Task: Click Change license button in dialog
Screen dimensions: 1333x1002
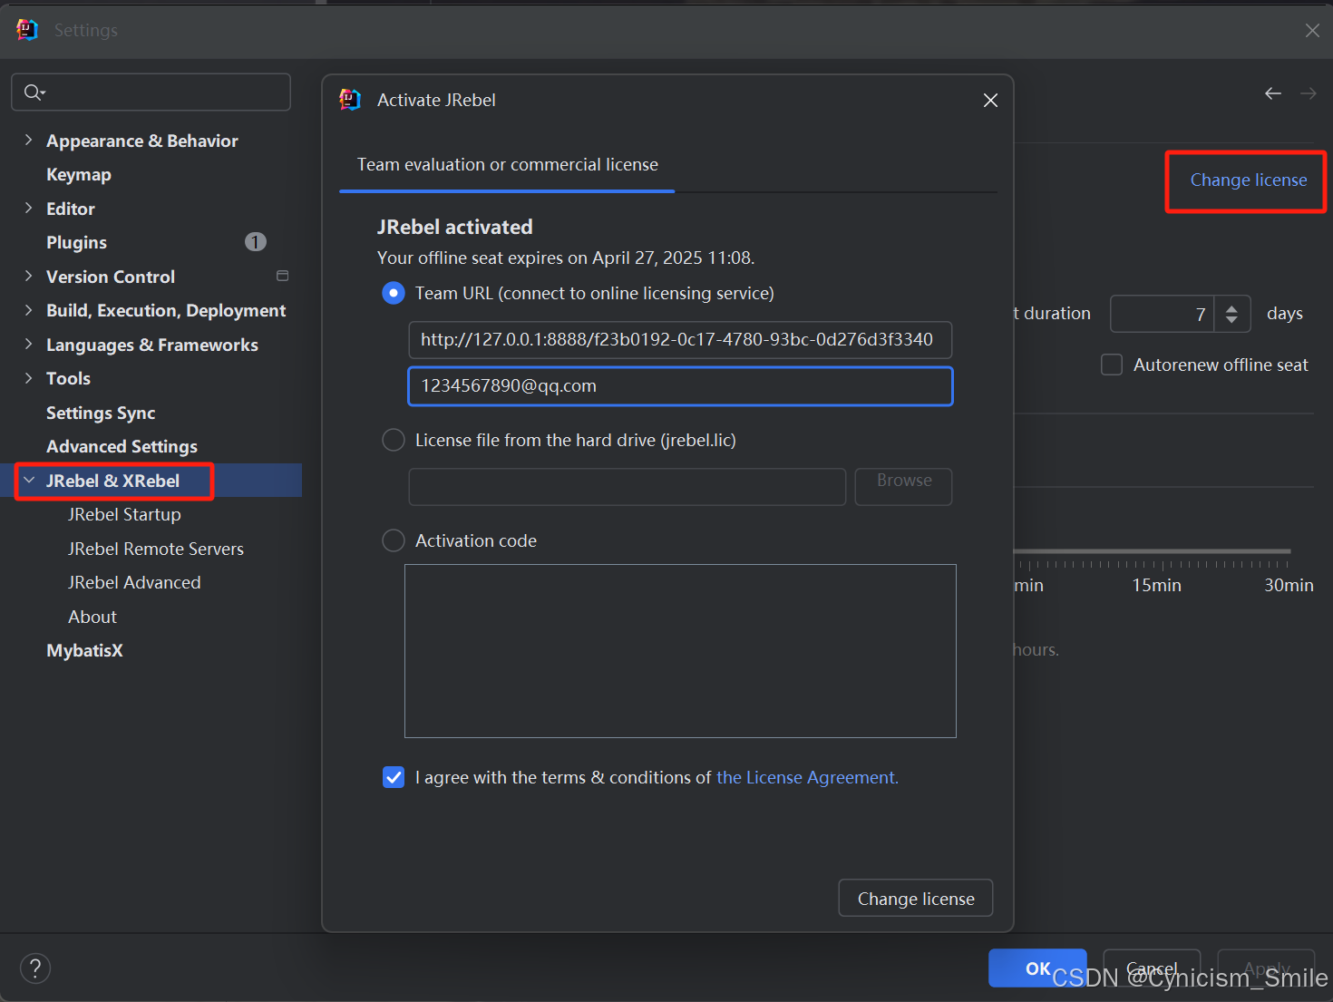Action: coord(916,898)
